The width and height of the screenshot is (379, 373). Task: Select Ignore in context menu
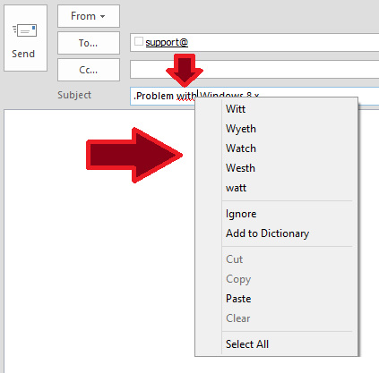pyautogui.click(x=241, y=214)
